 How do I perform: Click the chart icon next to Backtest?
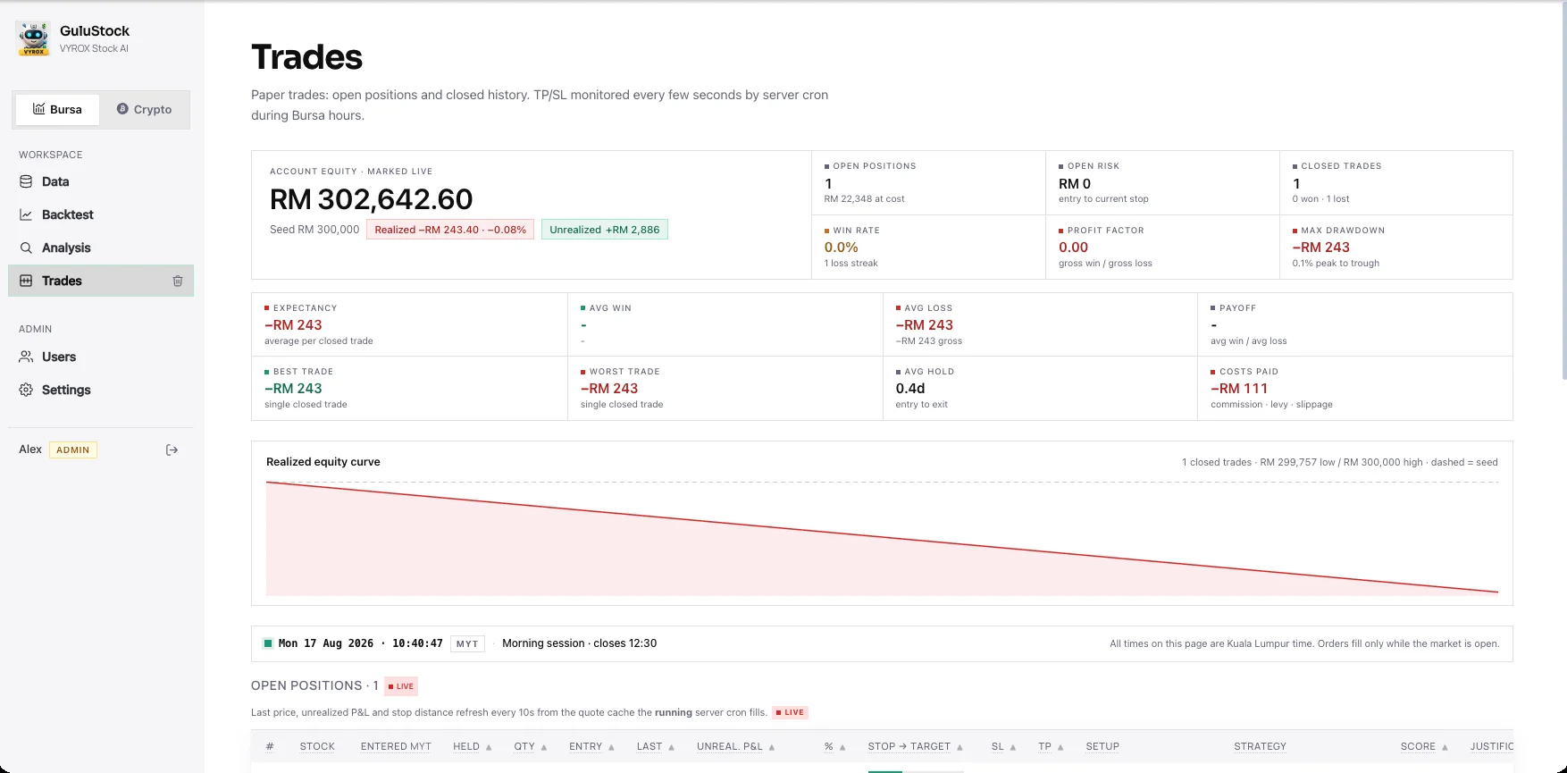[x=26, y=214]
